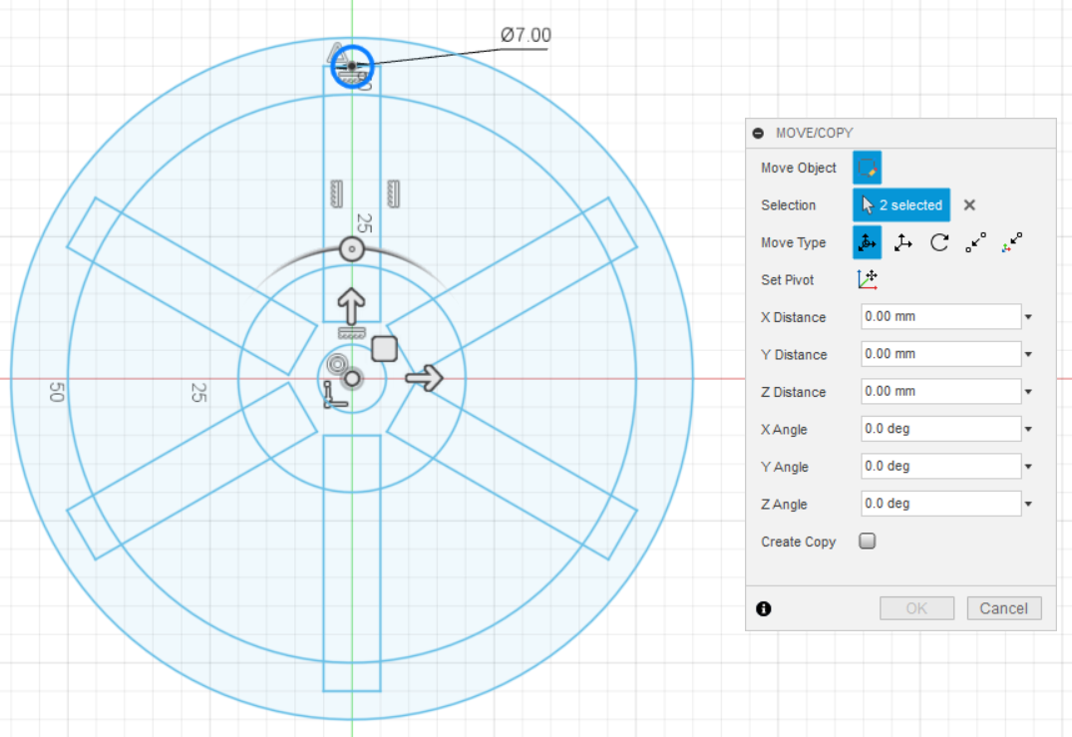Click the concentric constraint icon near the center

[x=337, y=364]
